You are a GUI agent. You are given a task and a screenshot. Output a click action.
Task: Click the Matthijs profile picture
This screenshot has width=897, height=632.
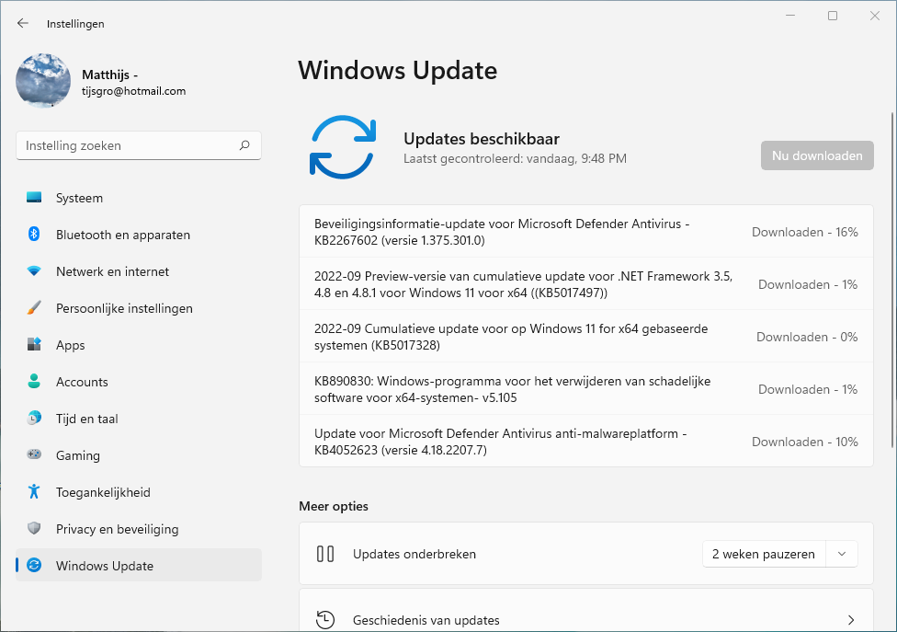pyautogui.click(x=43, y=81)
